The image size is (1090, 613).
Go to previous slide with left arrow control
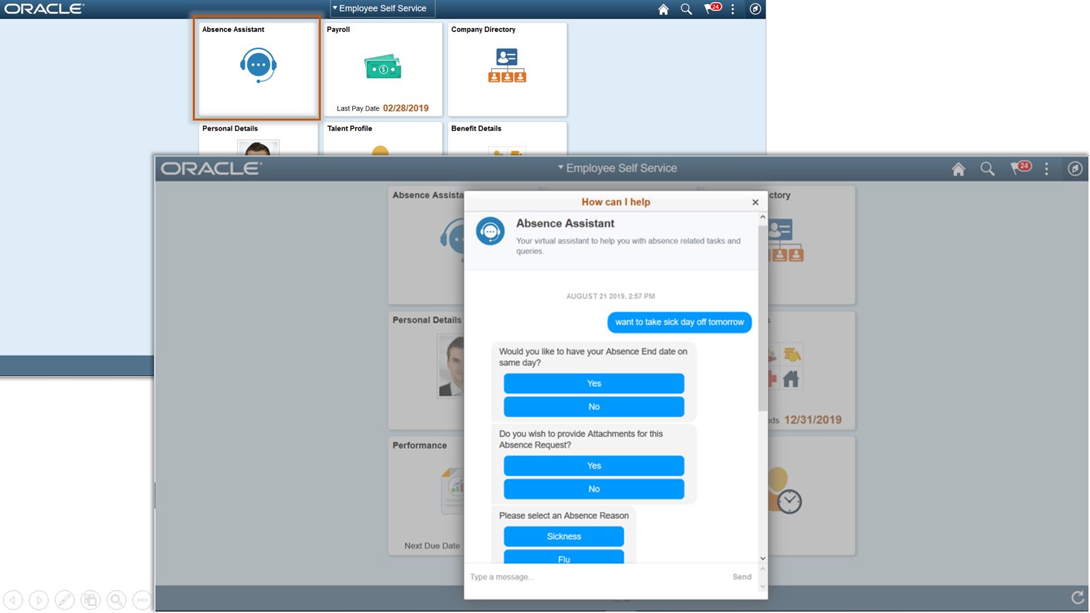click(x=13, y=600)
